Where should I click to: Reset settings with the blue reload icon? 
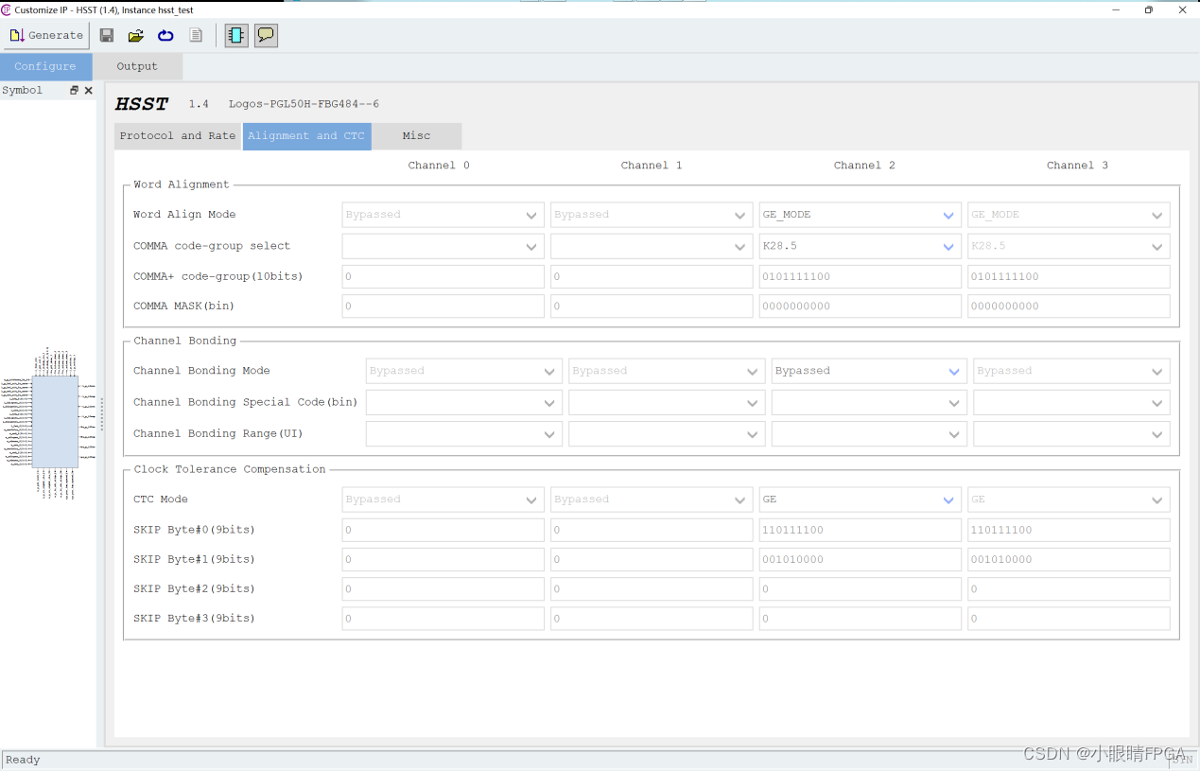pyautogui.click(x=165, y=35)
